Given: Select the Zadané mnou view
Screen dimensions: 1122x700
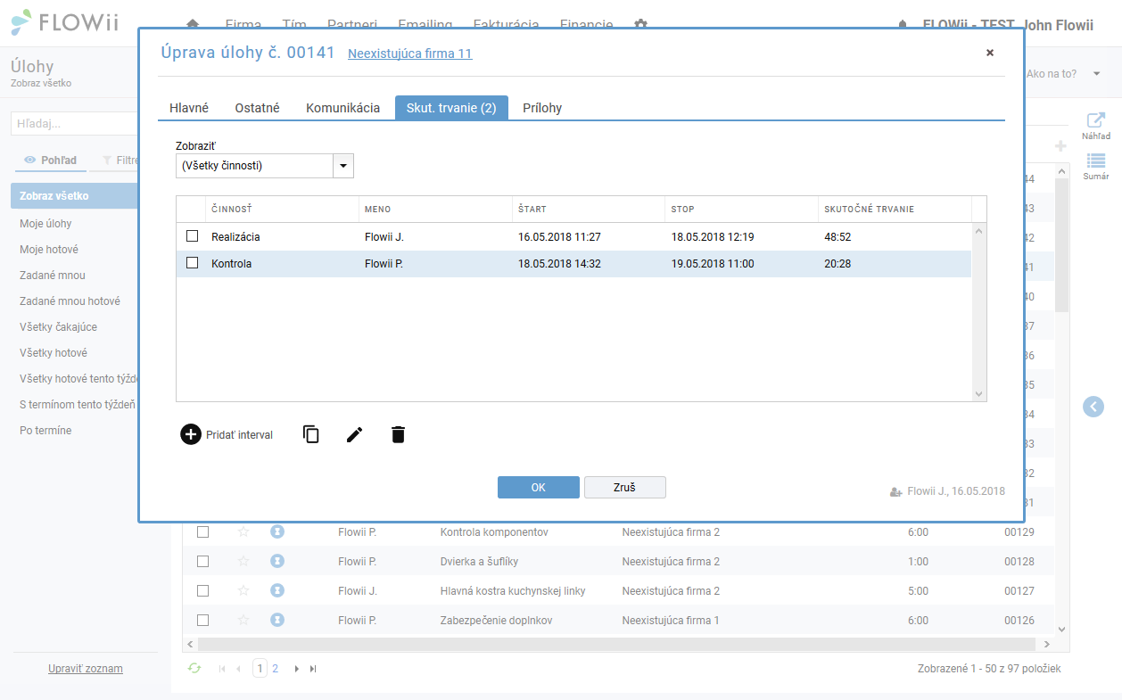Looking at the screenshot, I should click(x=53, y=276).
